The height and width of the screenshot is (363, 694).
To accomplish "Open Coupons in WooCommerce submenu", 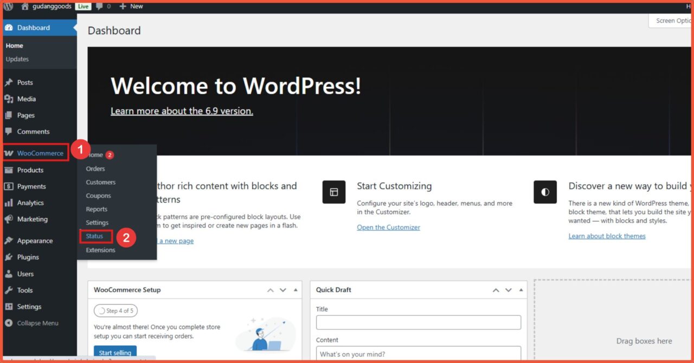I will point(98,196).
